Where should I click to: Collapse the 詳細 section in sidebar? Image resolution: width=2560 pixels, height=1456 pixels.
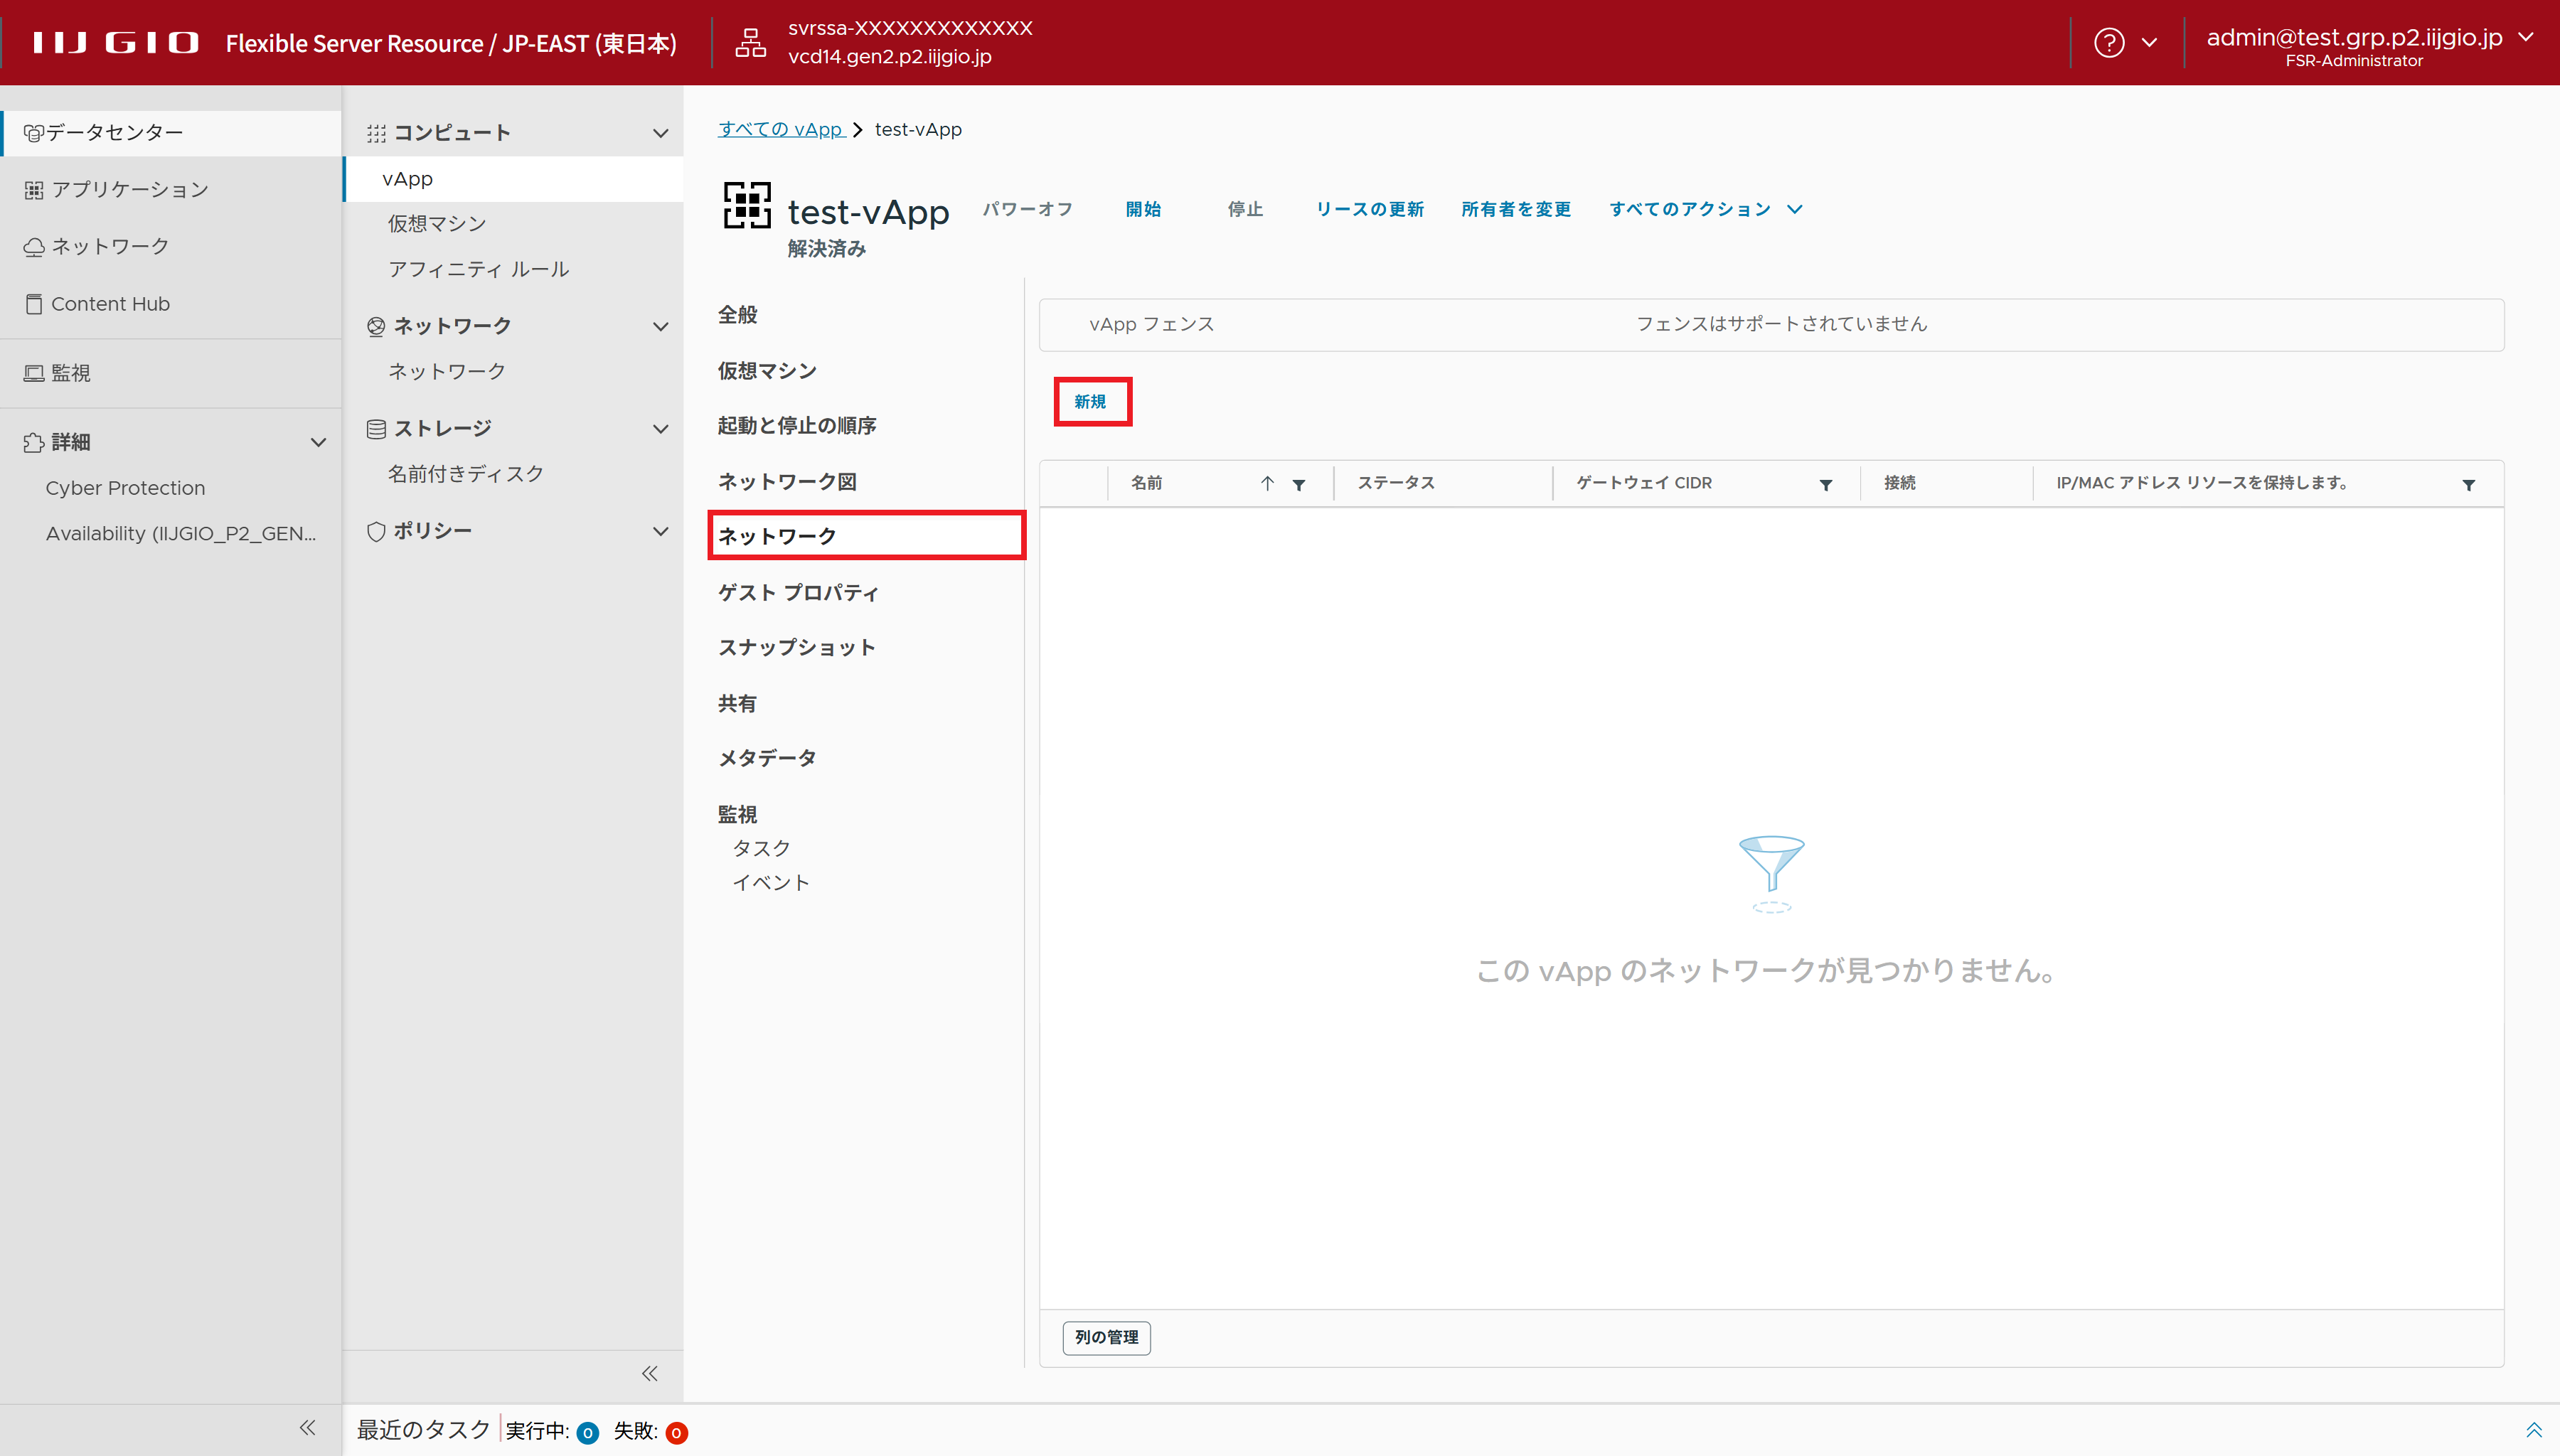(318, 442)
